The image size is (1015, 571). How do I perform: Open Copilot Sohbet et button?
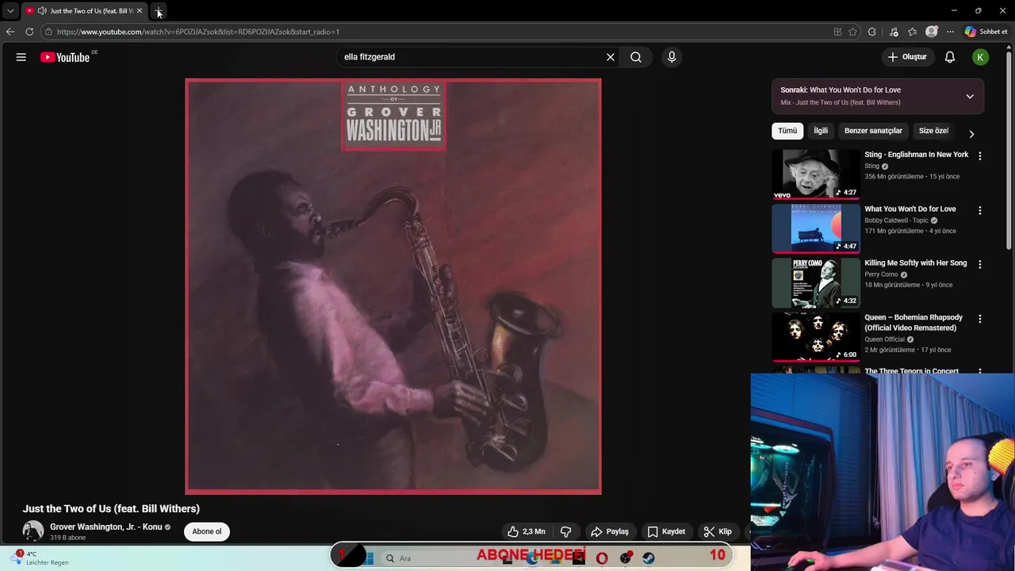(x=987, y=32)
